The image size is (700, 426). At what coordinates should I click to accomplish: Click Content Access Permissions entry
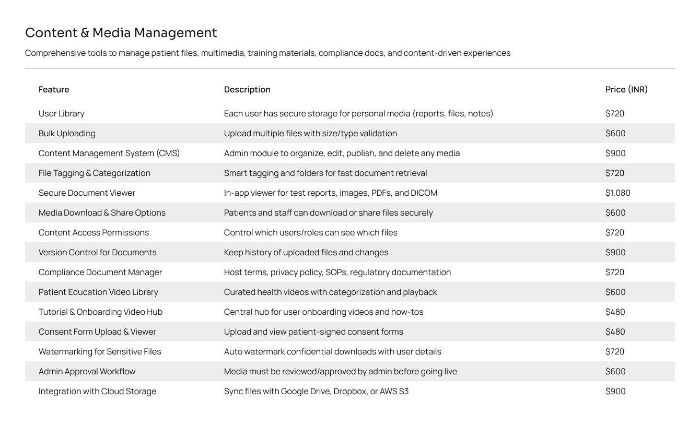pyautogui.click(x=94, y=232)
